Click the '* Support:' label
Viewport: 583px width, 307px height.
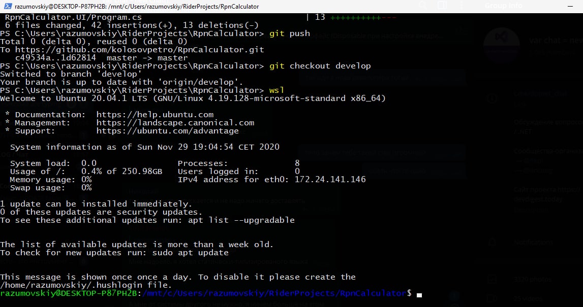[30, 131]
